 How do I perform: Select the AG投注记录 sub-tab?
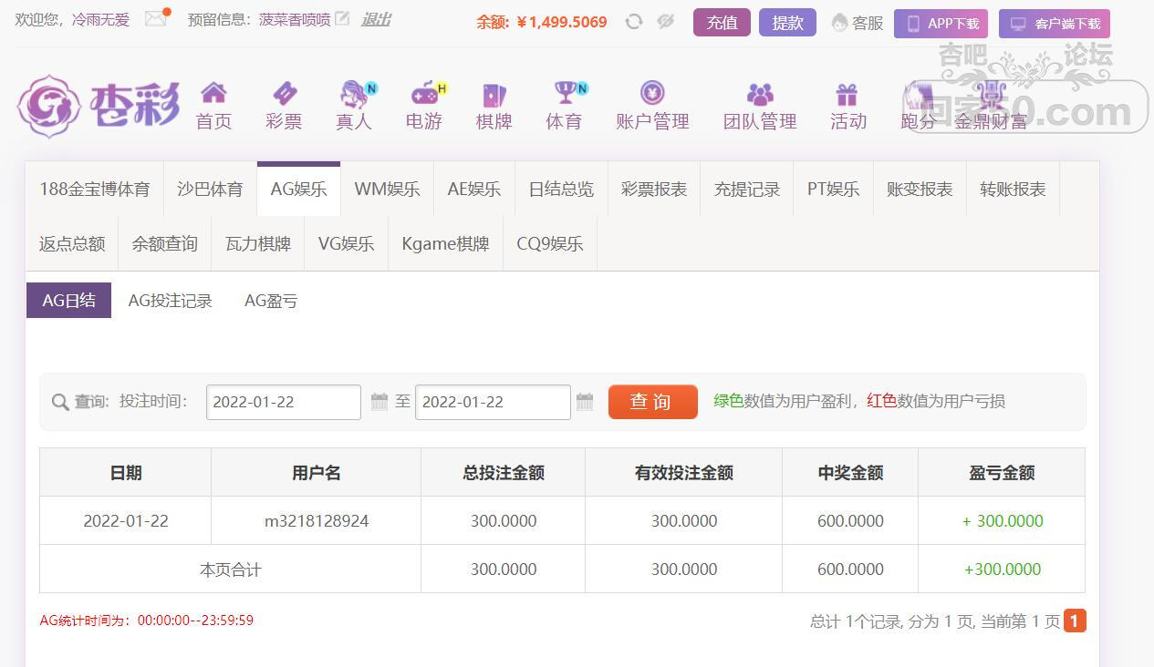pos(170,301)
